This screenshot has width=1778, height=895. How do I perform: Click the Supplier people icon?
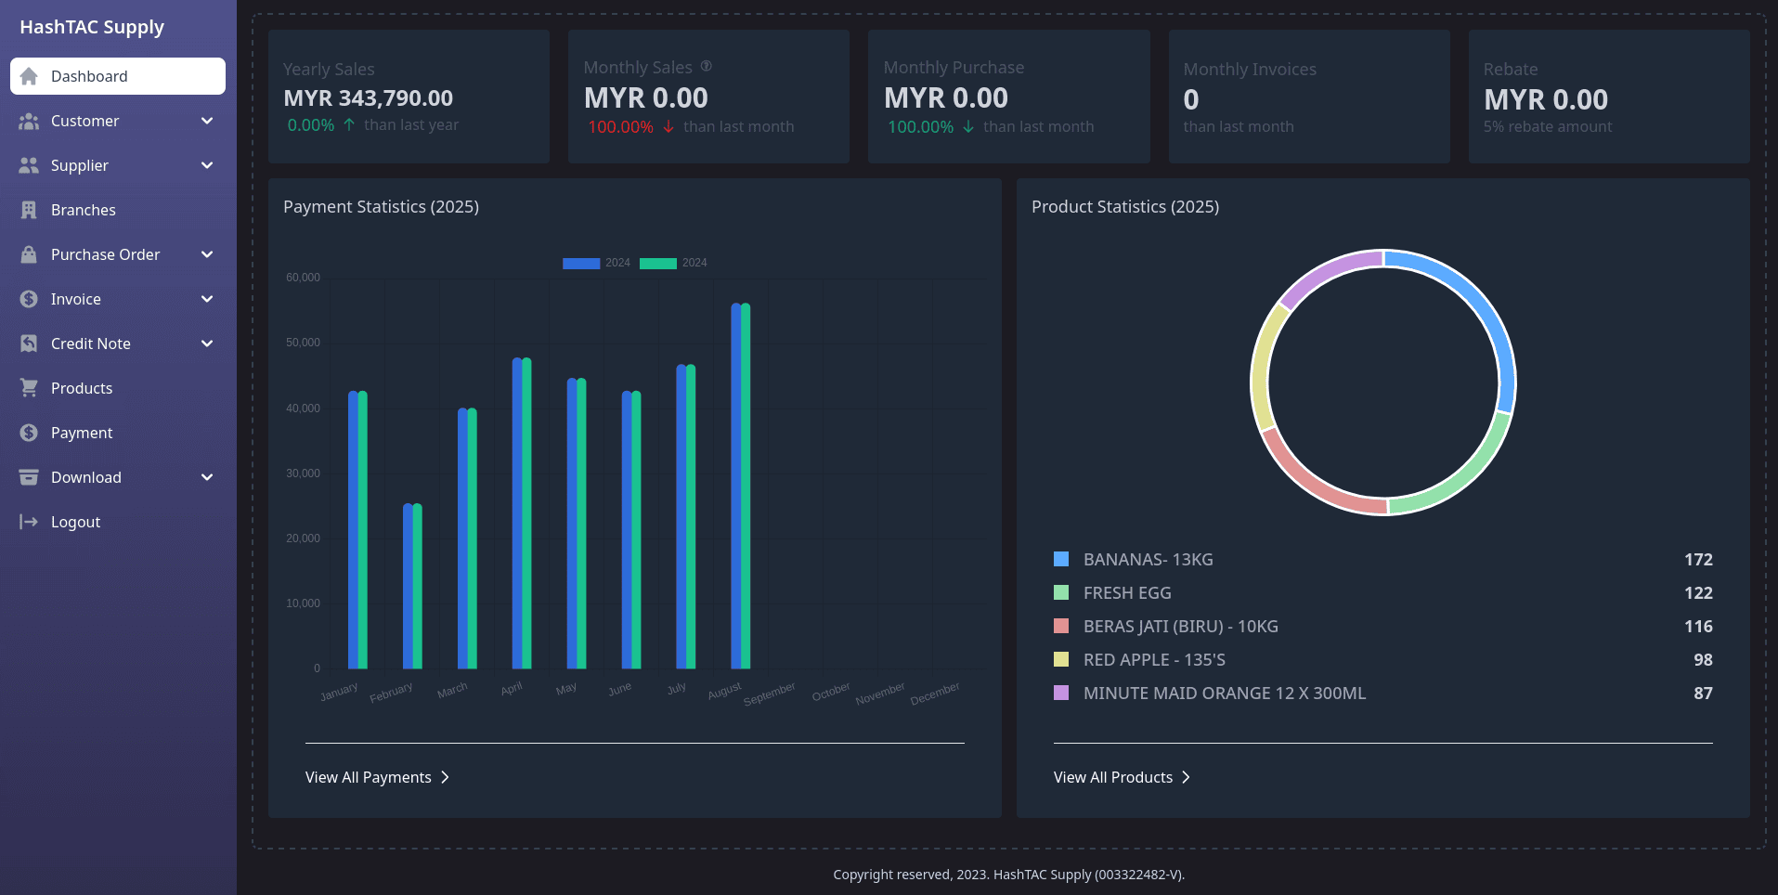tap(29, 165)
